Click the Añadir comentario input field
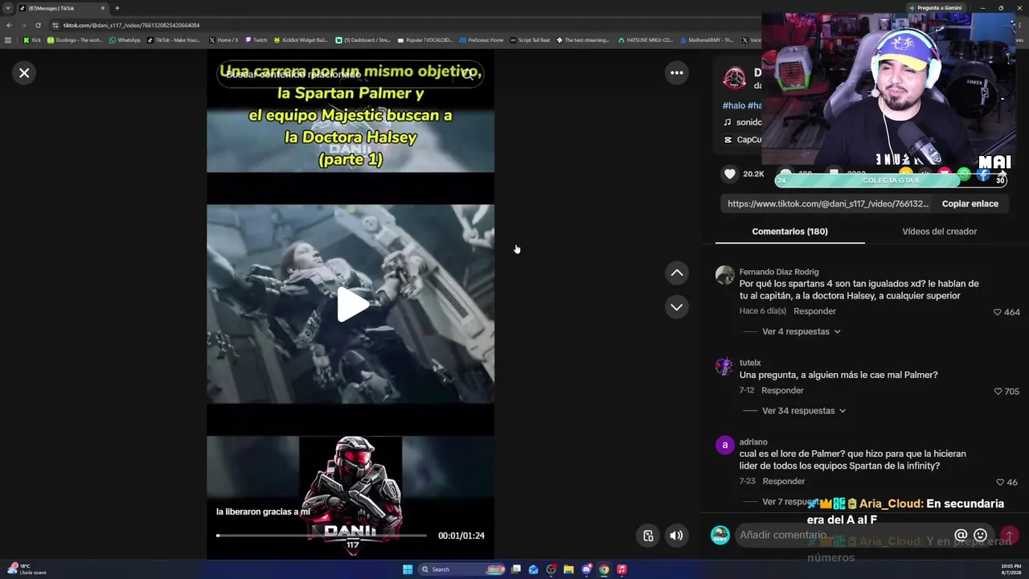The image size is (1029, 579). coord(844,536)
